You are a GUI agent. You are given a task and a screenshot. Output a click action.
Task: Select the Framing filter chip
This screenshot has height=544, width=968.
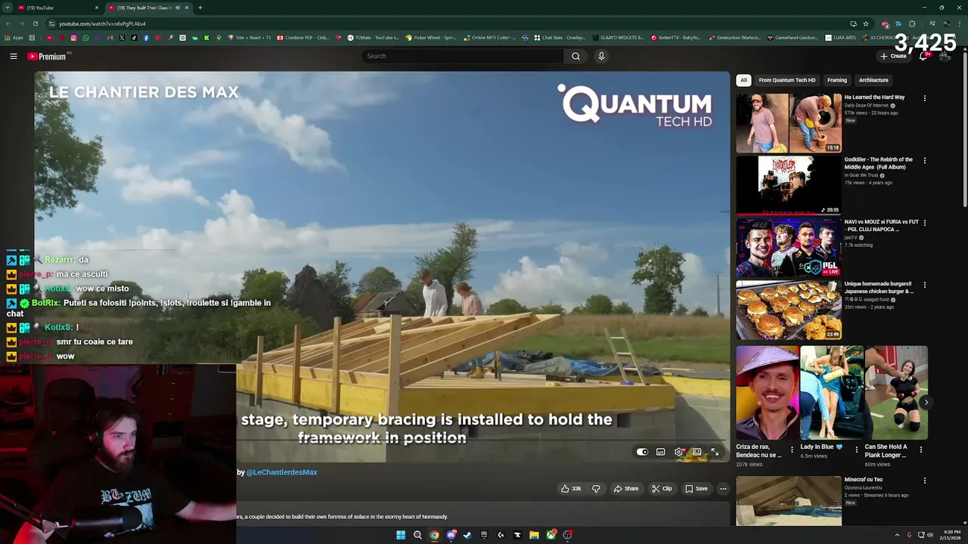click(837, 80)
